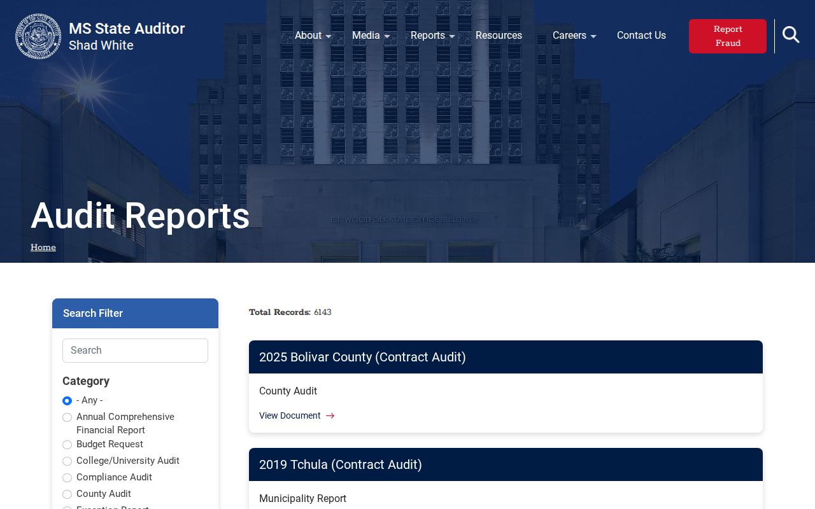Click the Municipality Report label
Image resolution: width=815 pixels, height=509 pixels.
(302, 499)
